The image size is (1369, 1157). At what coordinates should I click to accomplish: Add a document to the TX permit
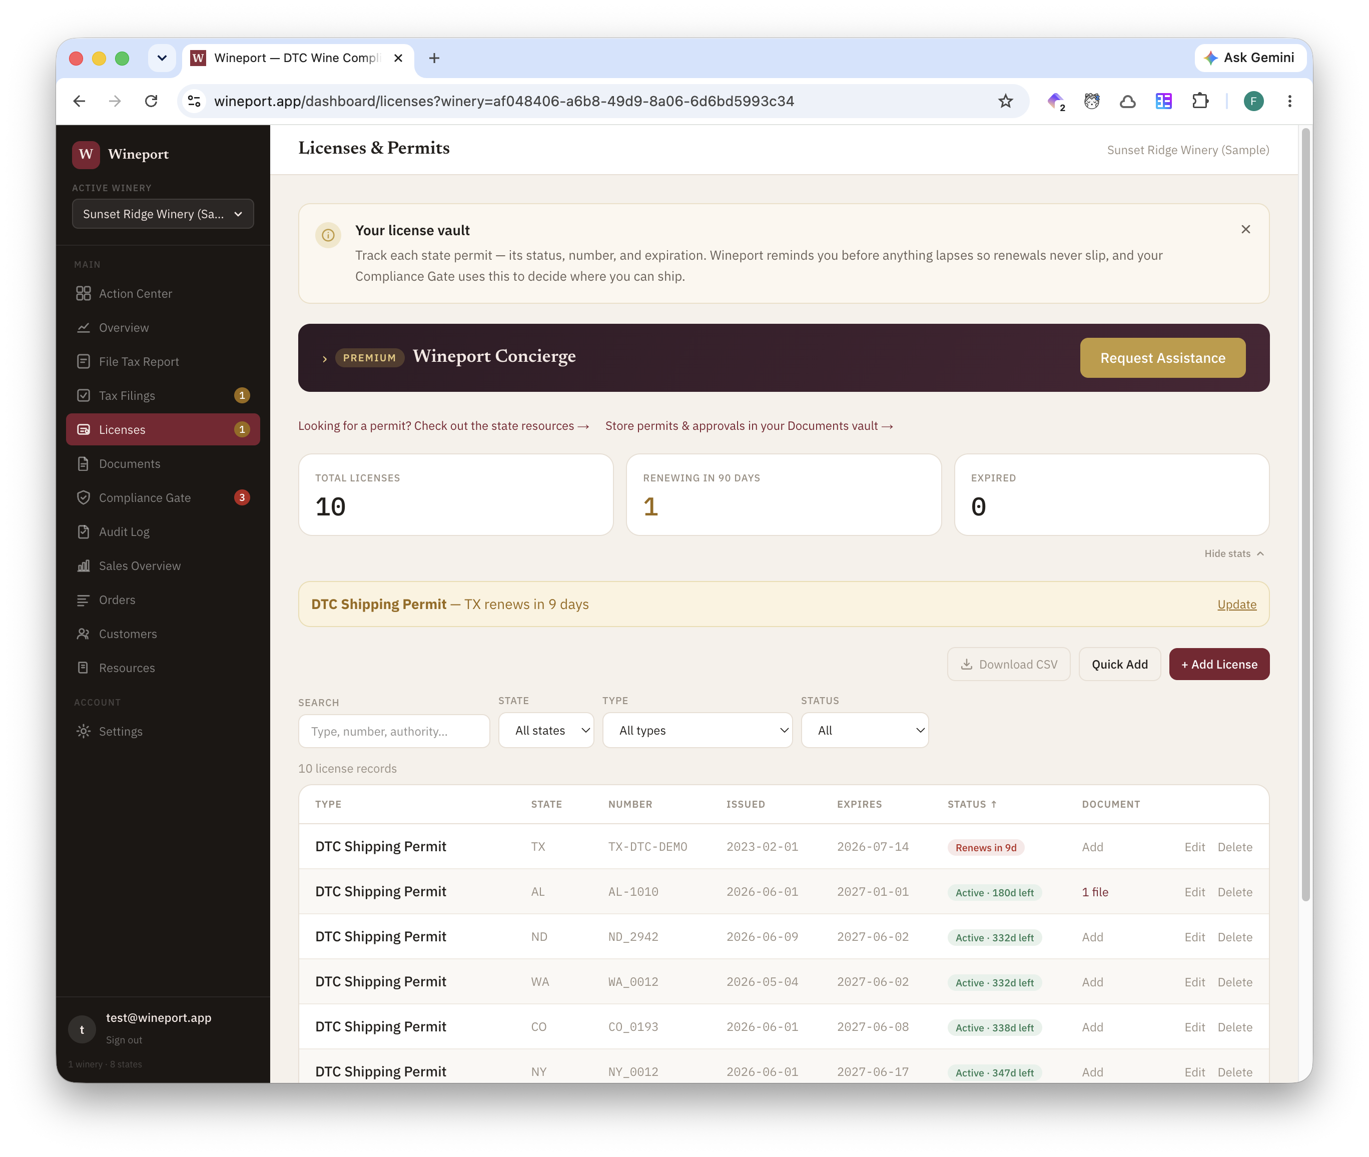(1092, 847)
